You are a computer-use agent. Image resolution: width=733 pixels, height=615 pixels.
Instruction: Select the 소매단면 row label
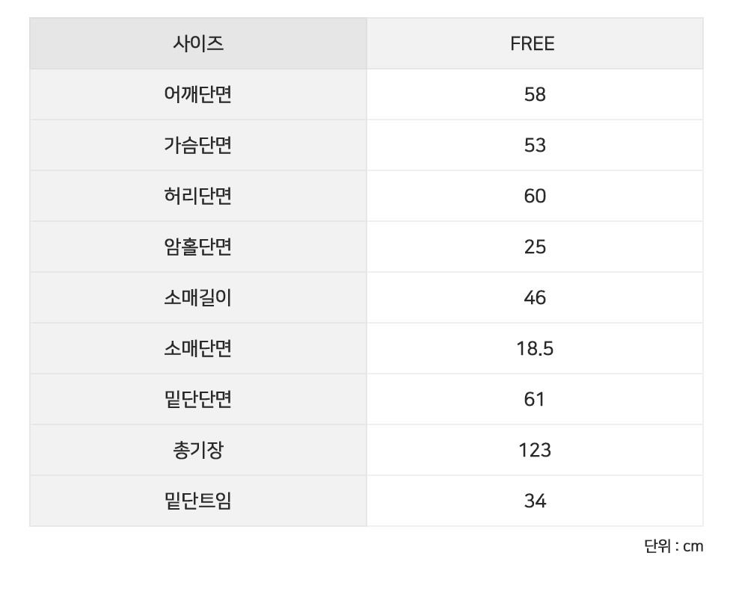tap(197, 348)
